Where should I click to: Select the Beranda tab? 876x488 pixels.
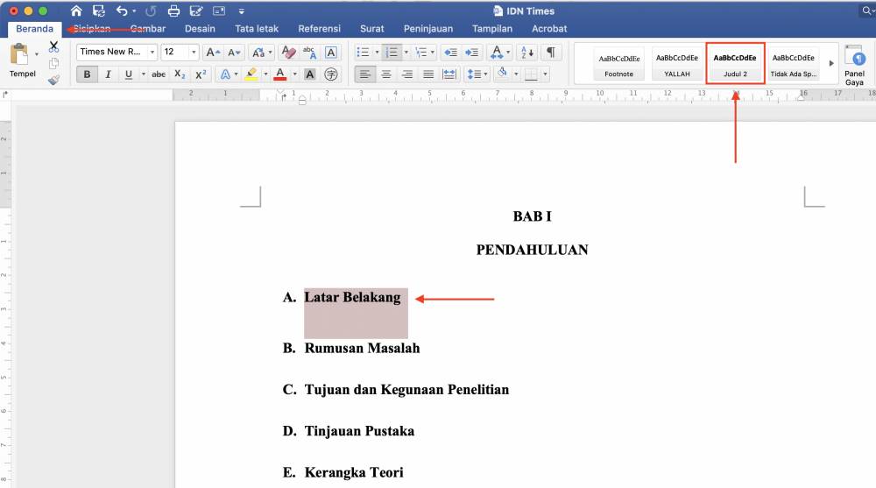tap(35, 29)
